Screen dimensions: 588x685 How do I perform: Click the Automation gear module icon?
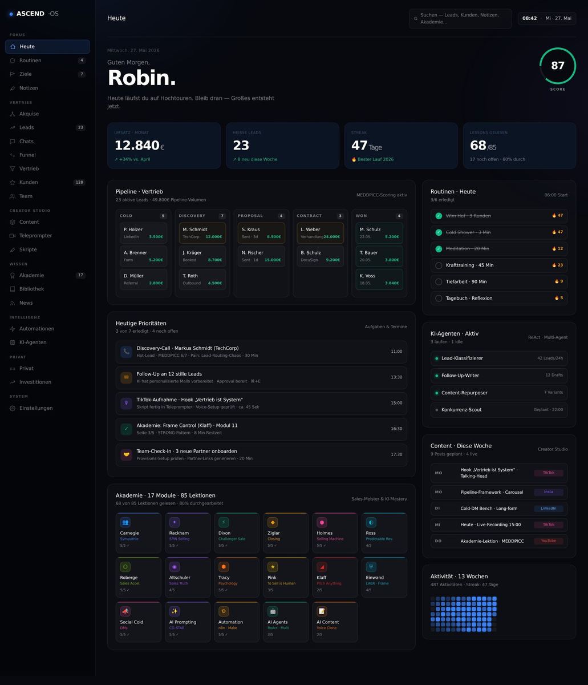pos(224,611)
